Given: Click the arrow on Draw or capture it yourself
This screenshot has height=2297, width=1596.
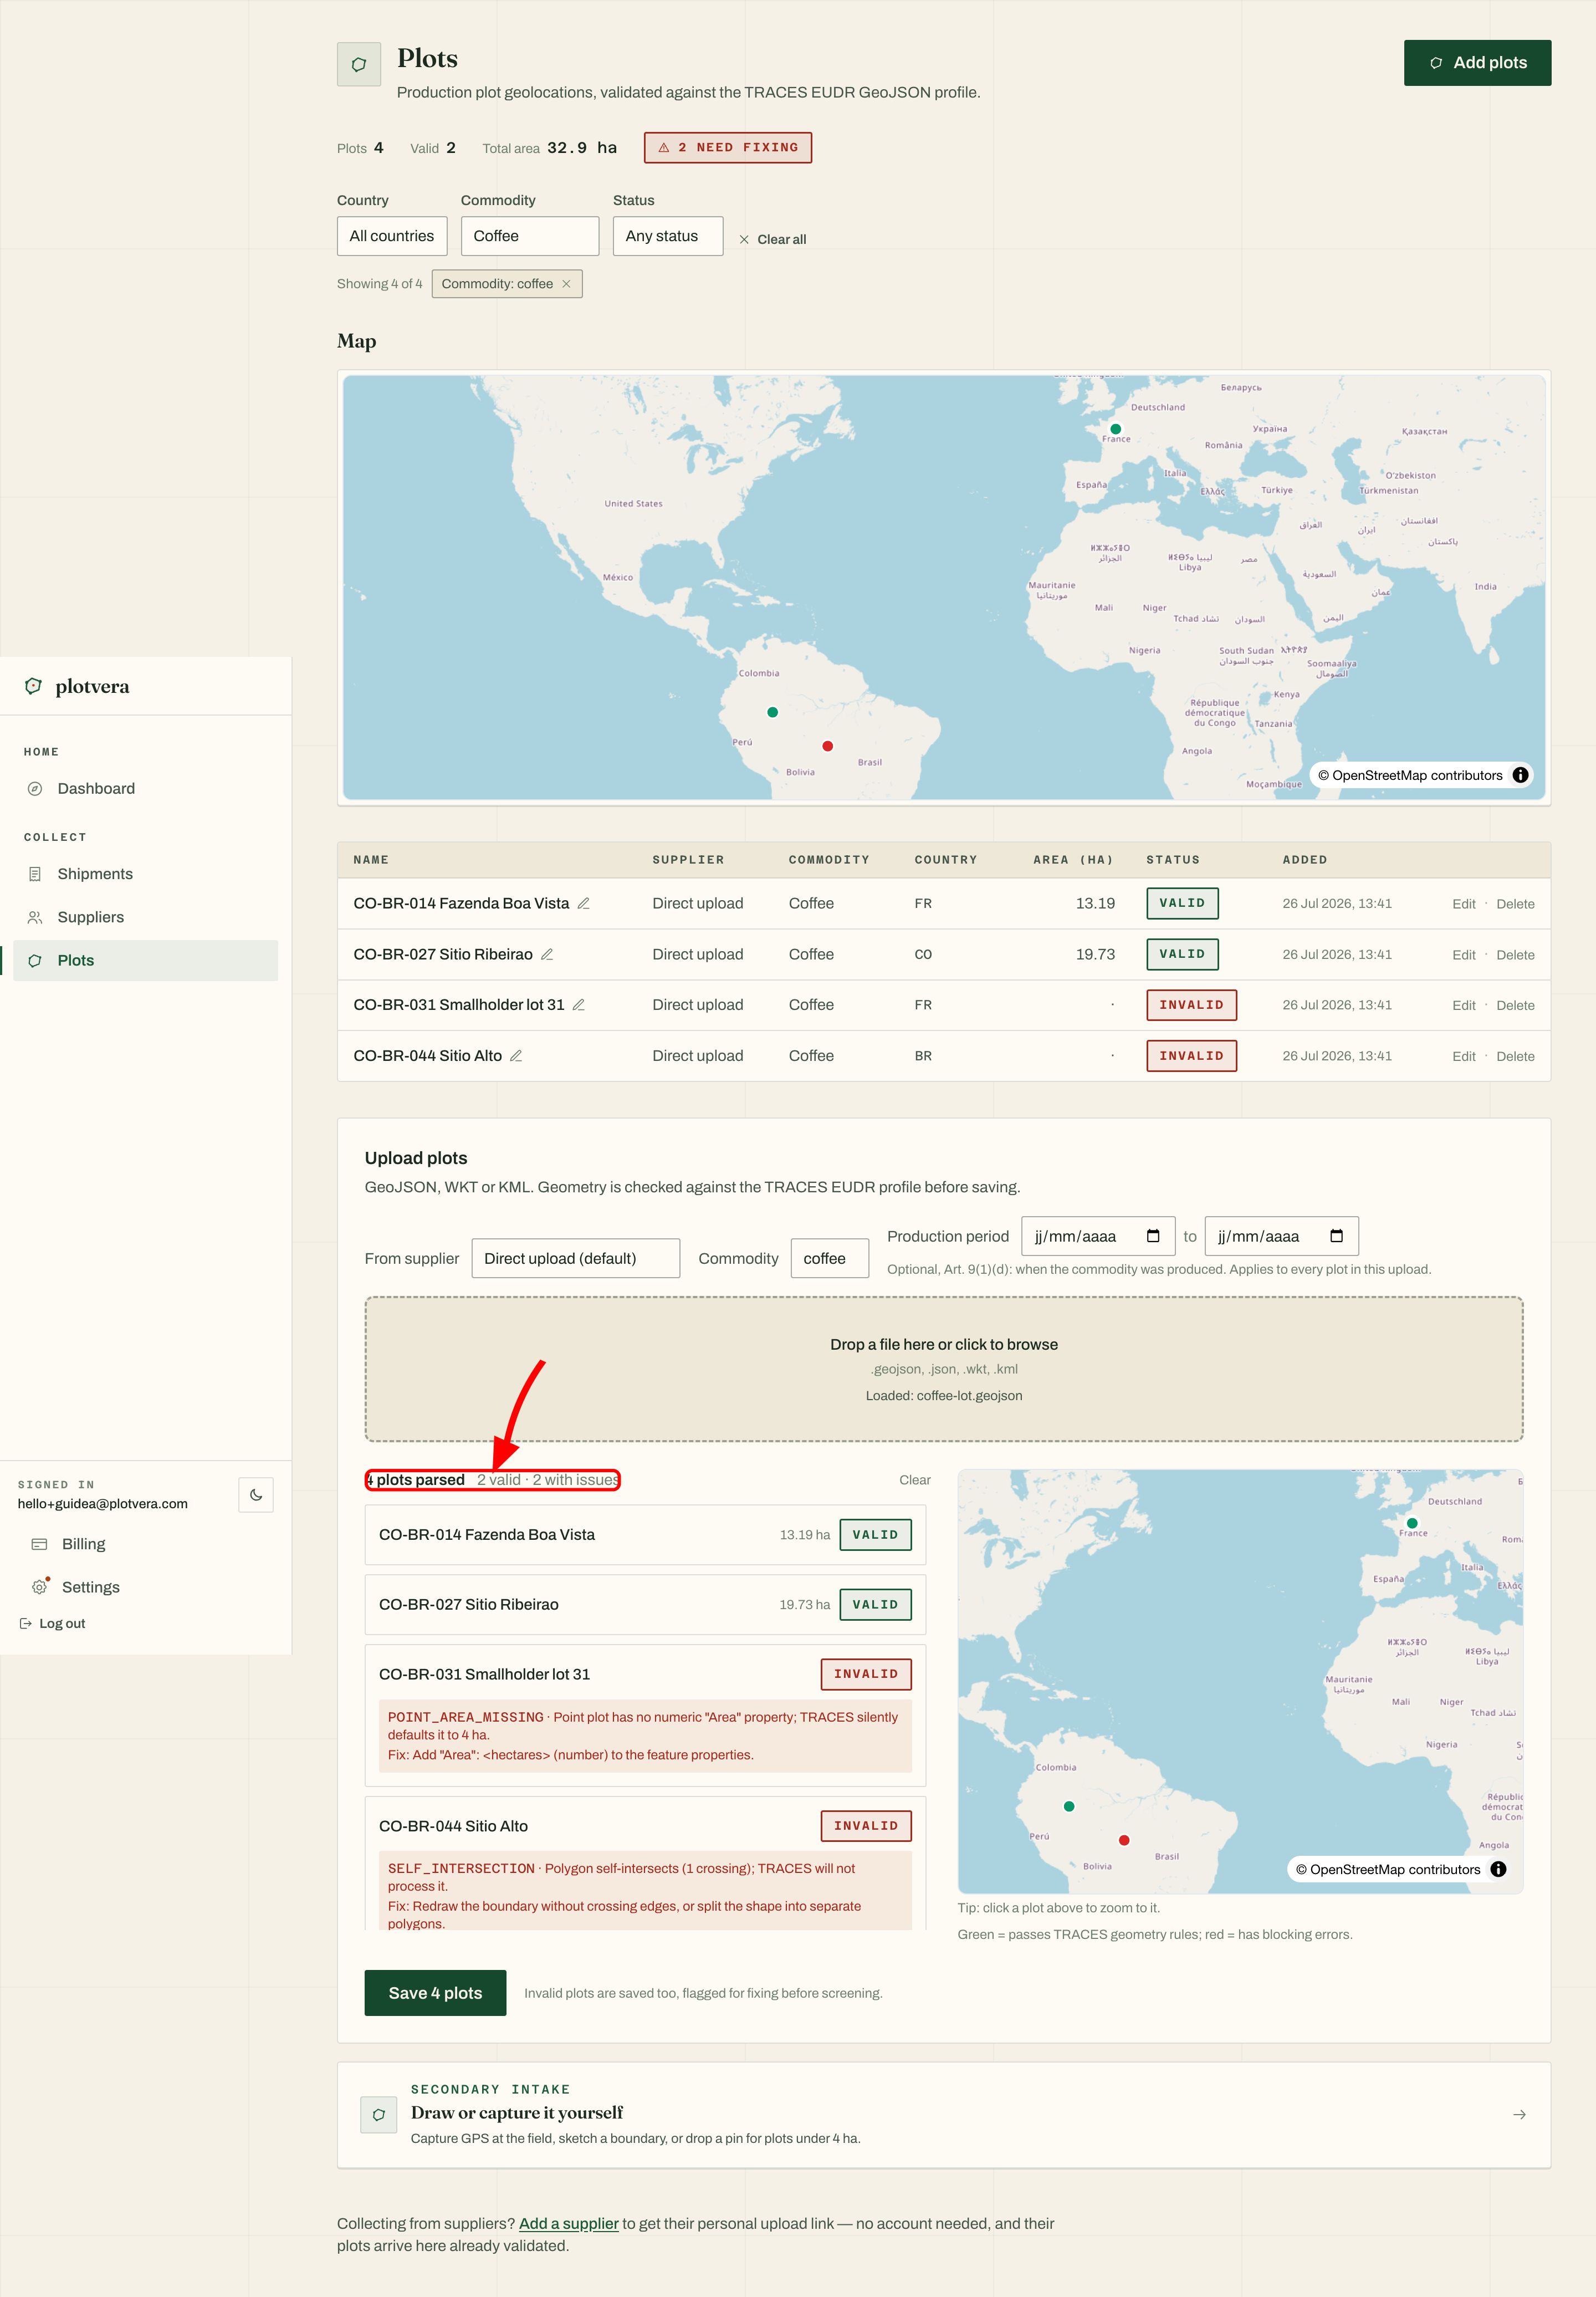Looking at the screenshot, I should click(x=1519, y=2114).
